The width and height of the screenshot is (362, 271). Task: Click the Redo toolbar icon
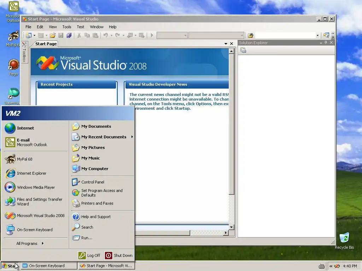[x=117, y=35]
